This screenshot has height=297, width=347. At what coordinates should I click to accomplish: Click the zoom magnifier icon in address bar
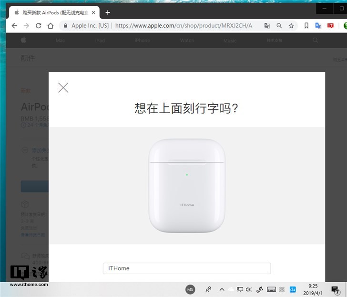(279, 26)
